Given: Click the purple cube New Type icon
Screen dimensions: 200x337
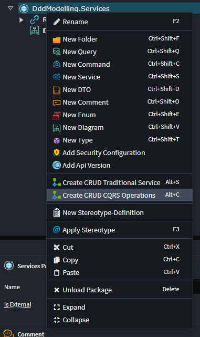Looking at the screenshot, I should pyautogui.click(x=57, y=140).
